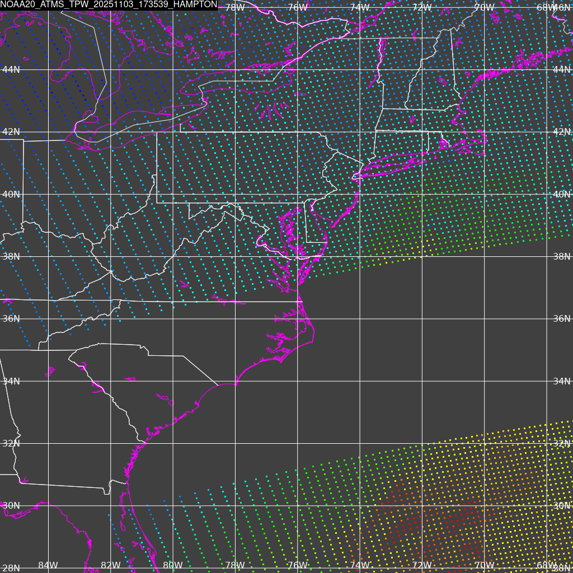
Task: Click the 74W longitude label at top
Action: [x=359, y=7]
